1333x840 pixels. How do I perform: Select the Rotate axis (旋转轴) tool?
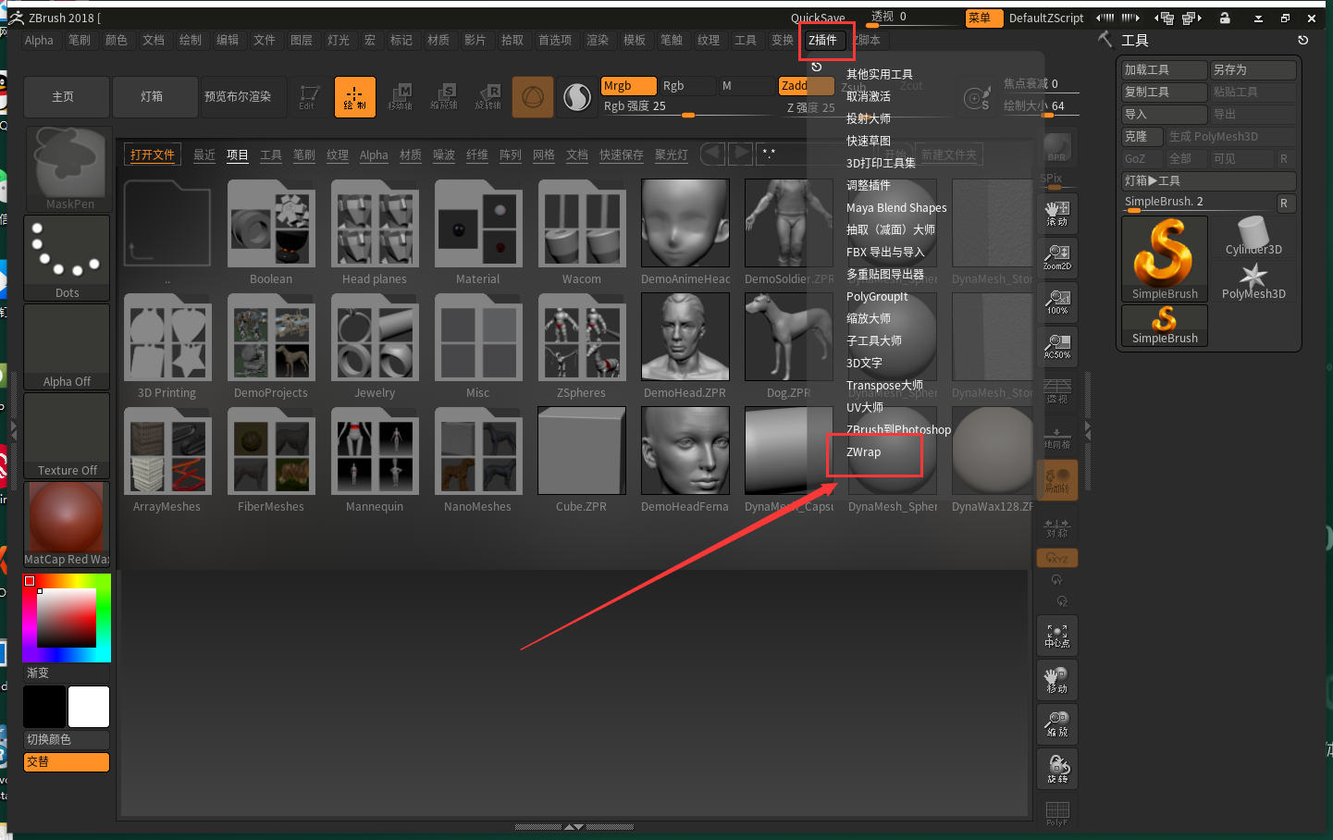[489, 96]
